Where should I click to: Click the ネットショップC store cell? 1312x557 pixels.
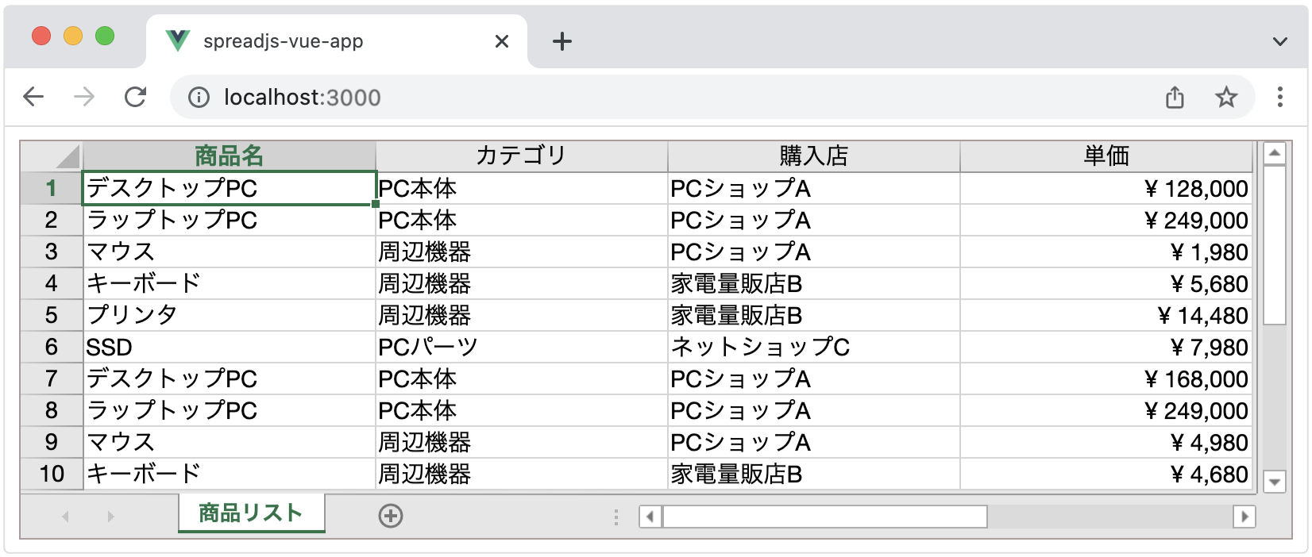click(x=814, y=347)
